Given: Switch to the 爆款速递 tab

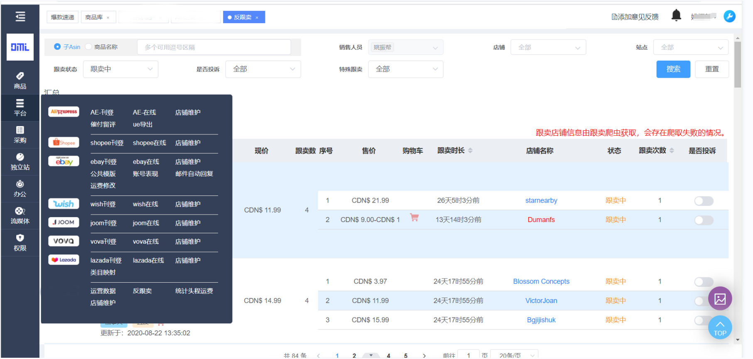Looking at the screenshot, I should tap(62, 17).
